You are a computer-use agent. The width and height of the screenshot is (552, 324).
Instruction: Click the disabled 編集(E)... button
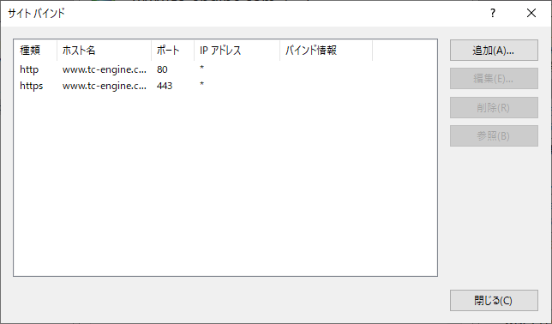[x=494, y=79]
